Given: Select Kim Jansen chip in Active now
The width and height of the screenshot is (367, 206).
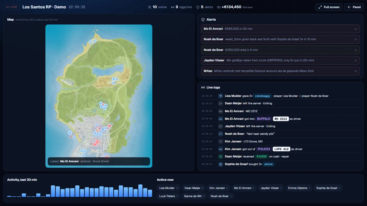Looking at the screenshot, I should tap(218, 188).
